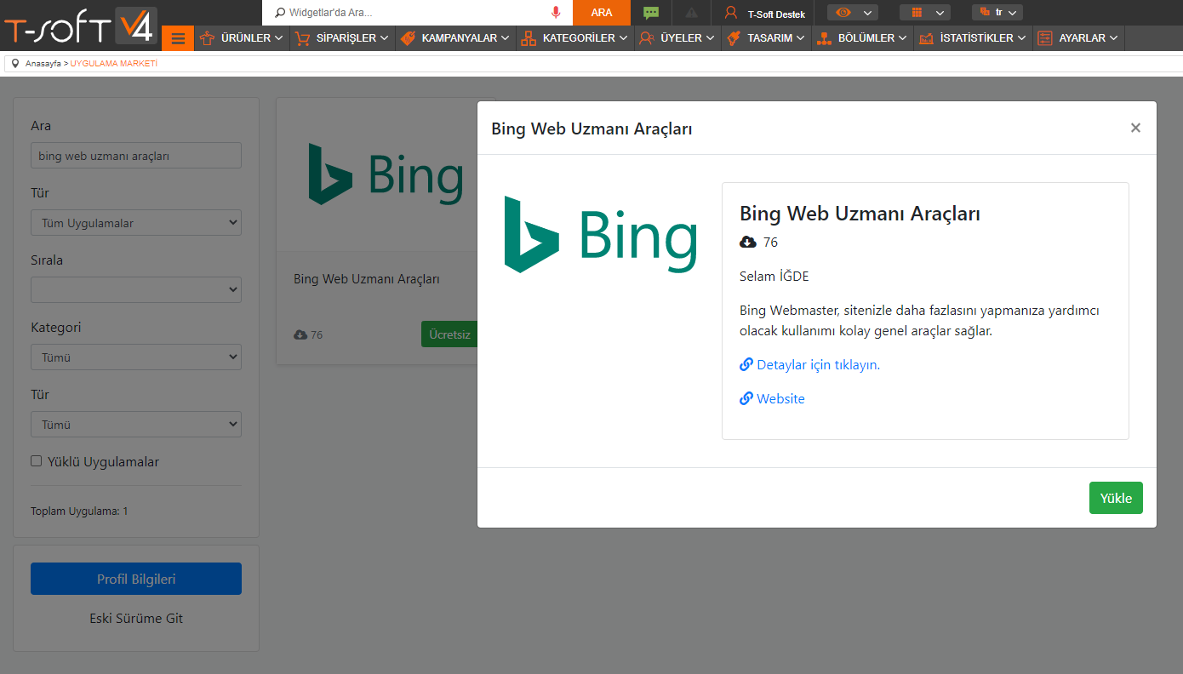The width and height of the screenshot is (1183, 674).
Task: Click the Bing logo thumbnail on the app card
Action: point(386,174)
